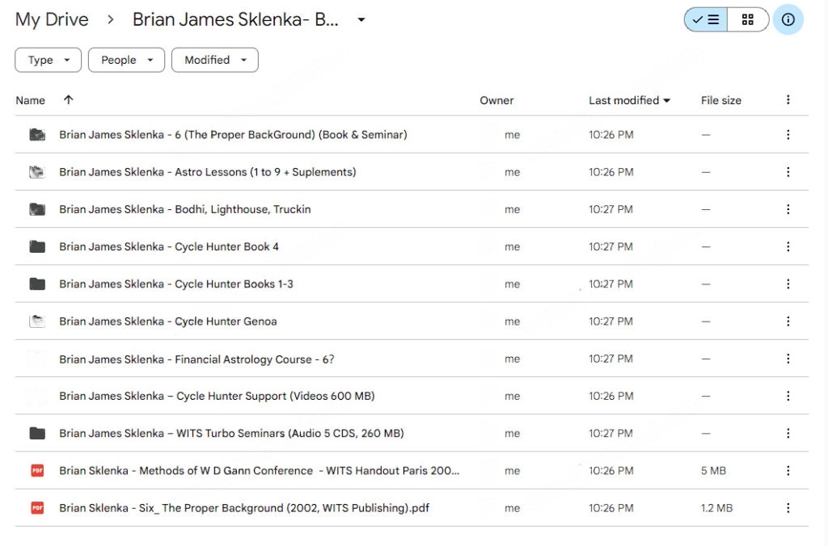Select Cycle Hunter Book 4 folder name
The height and width of the screenshot is (546, 828).
(169, 246)
